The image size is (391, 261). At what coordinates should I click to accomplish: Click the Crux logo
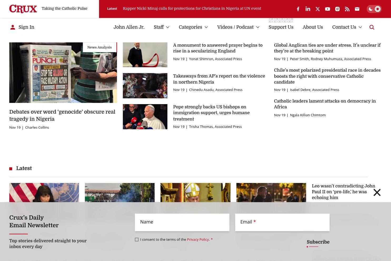[23, 9]
